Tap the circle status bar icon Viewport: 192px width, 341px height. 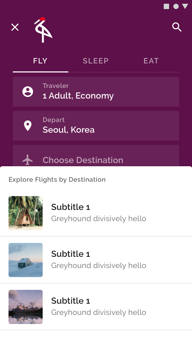176,6
